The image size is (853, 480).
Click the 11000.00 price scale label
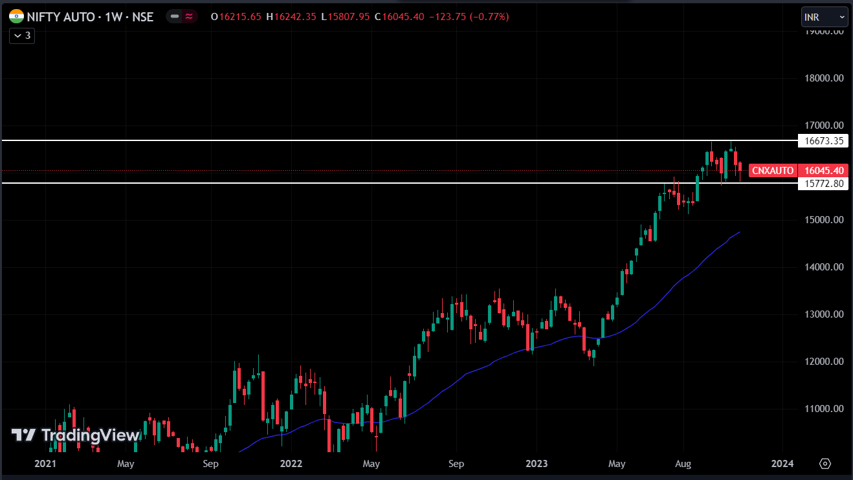tap(823, 409)
